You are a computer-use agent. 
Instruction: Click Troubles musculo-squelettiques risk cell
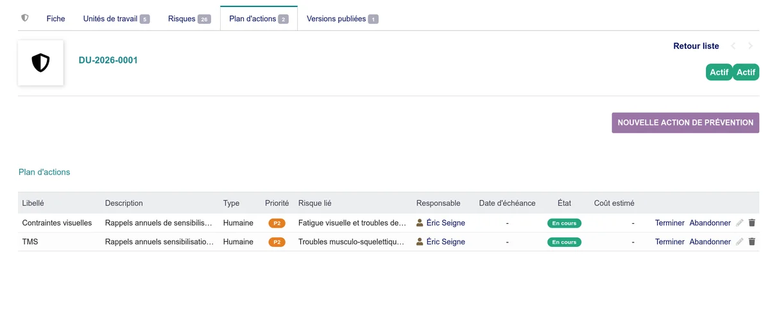coord(352,242)
